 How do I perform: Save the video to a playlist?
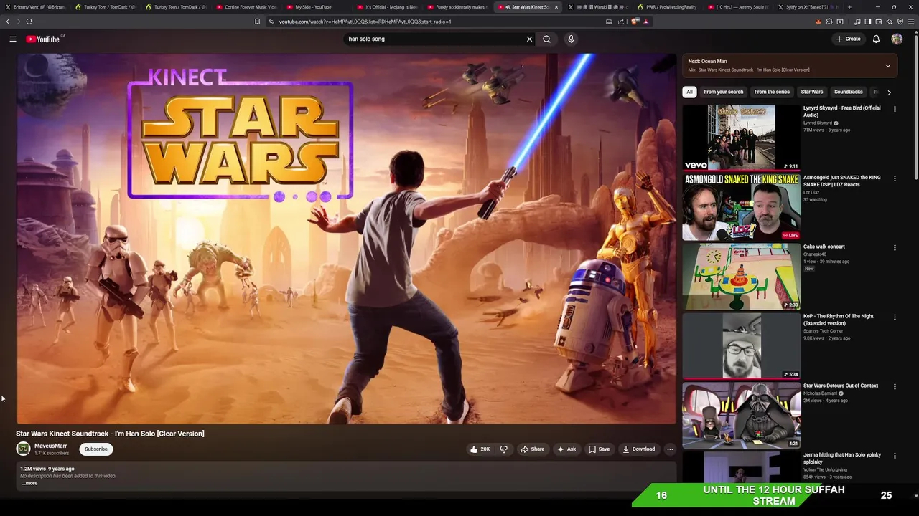click(599, 449)
